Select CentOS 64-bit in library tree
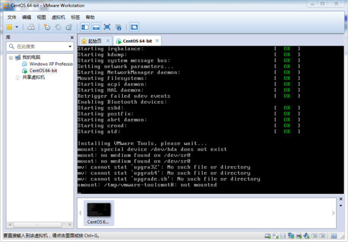 pyautogui.click(x=43, y=70)
